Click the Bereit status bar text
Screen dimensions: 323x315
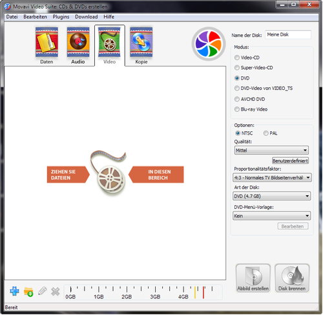tap(11, 307)
